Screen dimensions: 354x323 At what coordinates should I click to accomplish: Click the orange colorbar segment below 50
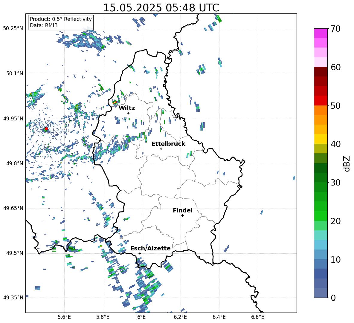point(321,110)
